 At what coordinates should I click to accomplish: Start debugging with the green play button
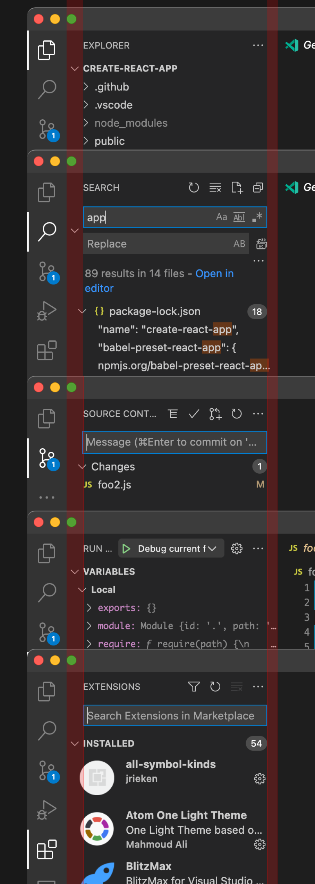(x=126, y=548)
